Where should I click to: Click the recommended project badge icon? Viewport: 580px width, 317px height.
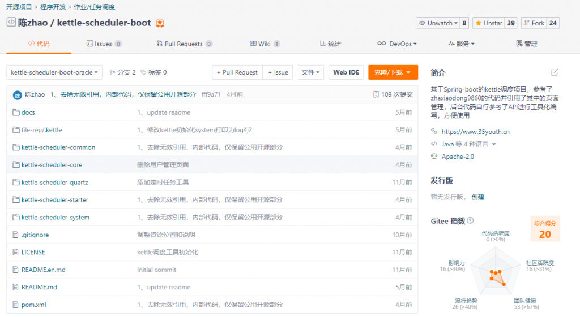(x=160, y=23)
